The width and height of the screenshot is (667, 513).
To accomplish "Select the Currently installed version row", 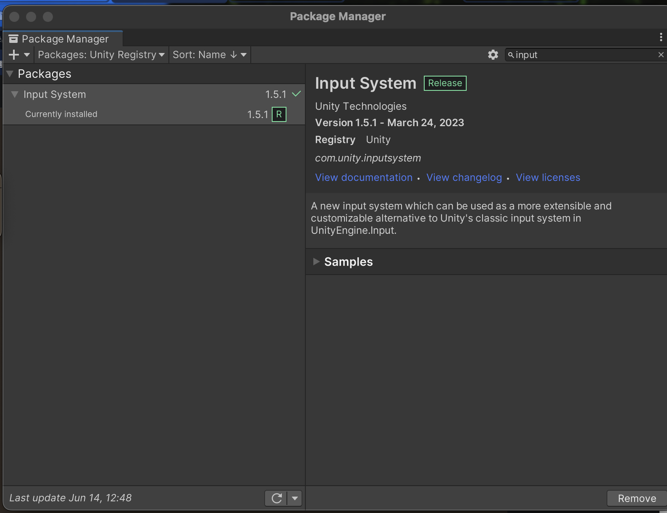I will [x=154, y=114].
